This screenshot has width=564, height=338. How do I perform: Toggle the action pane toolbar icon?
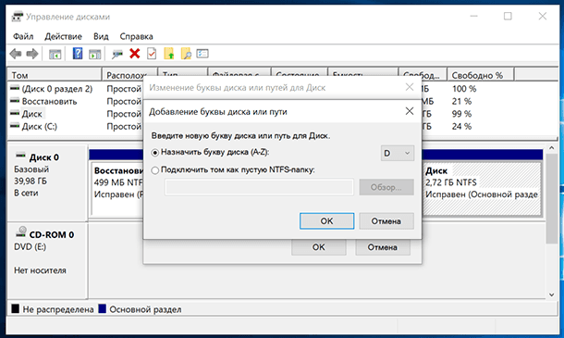tap(95, 54)
